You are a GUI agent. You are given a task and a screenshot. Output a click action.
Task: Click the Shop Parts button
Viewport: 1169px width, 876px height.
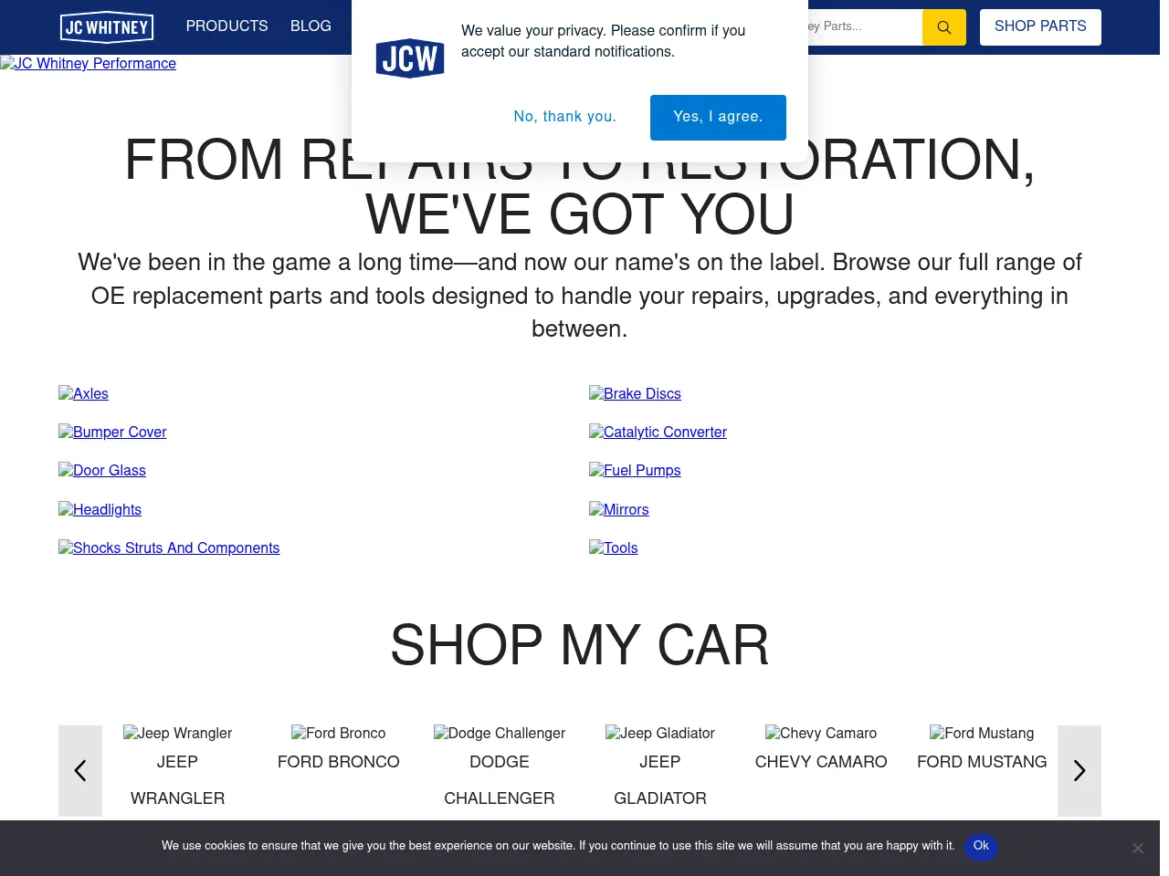(1039, 26)
